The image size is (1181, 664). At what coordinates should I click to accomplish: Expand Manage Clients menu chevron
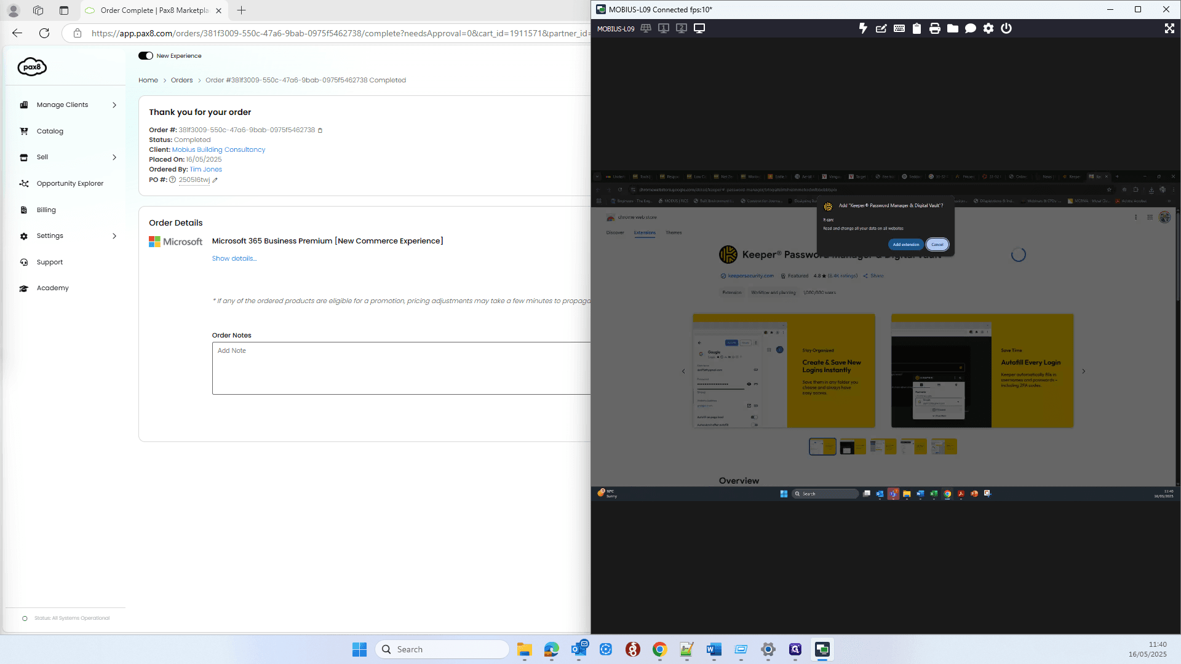coord(114,105)
